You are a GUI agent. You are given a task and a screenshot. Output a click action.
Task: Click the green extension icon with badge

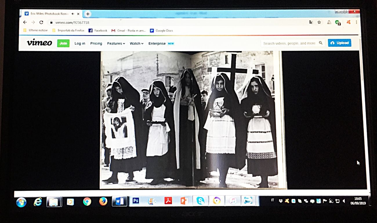(338, 22)
